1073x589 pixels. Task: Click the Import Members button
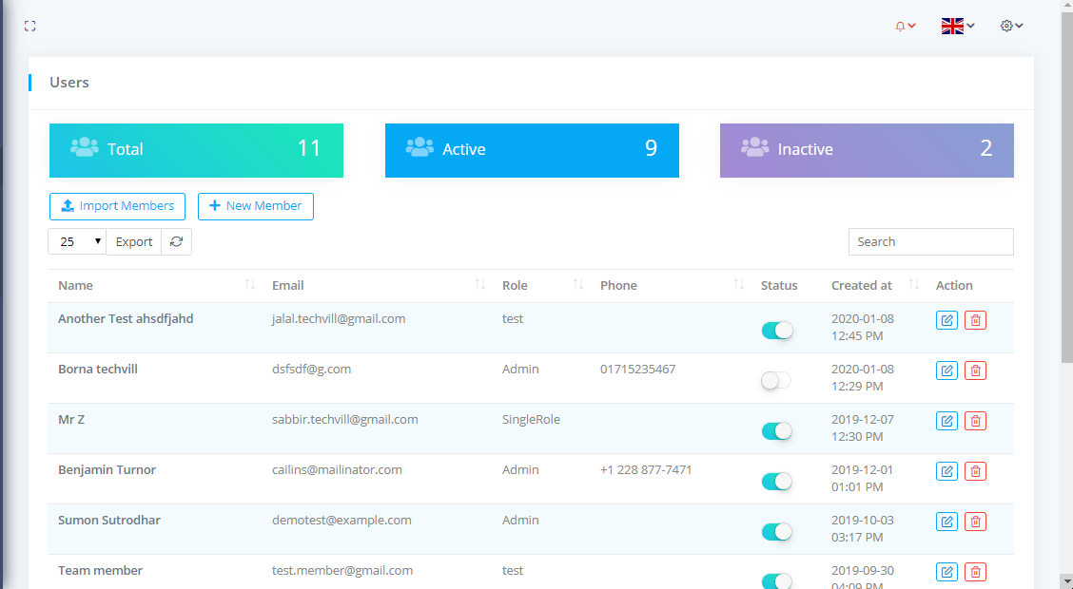click(x=117, y=206)
